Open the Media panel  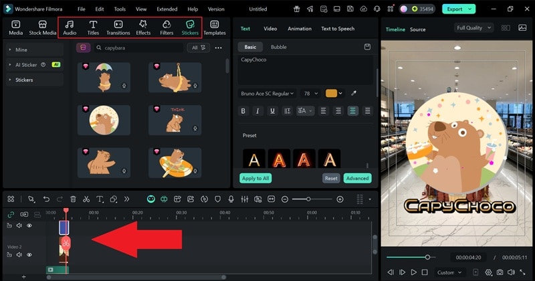(15, 27)
